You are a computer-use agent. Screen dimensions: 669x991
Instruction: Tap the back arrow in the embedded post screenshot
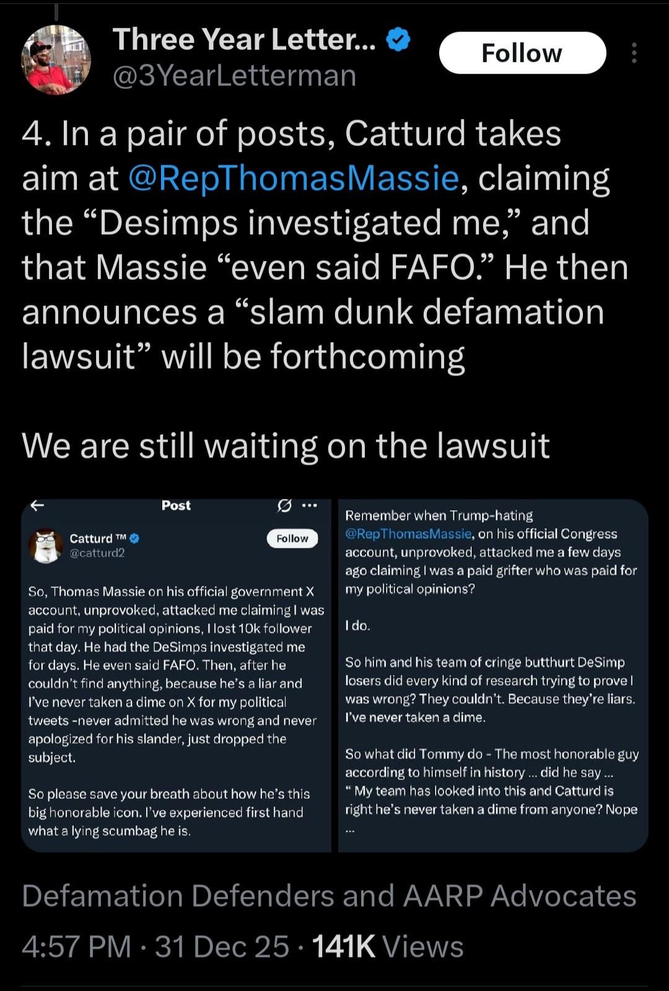pyautogui.click(x=37, y=506)
